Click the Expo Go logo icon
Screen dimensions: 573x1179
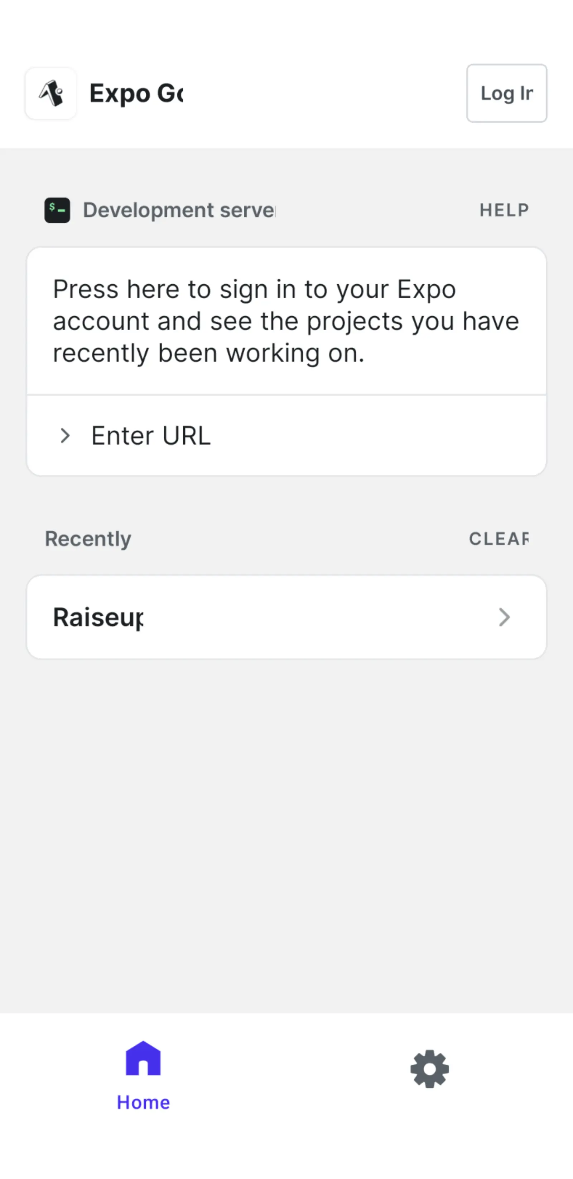click(51, 93)
